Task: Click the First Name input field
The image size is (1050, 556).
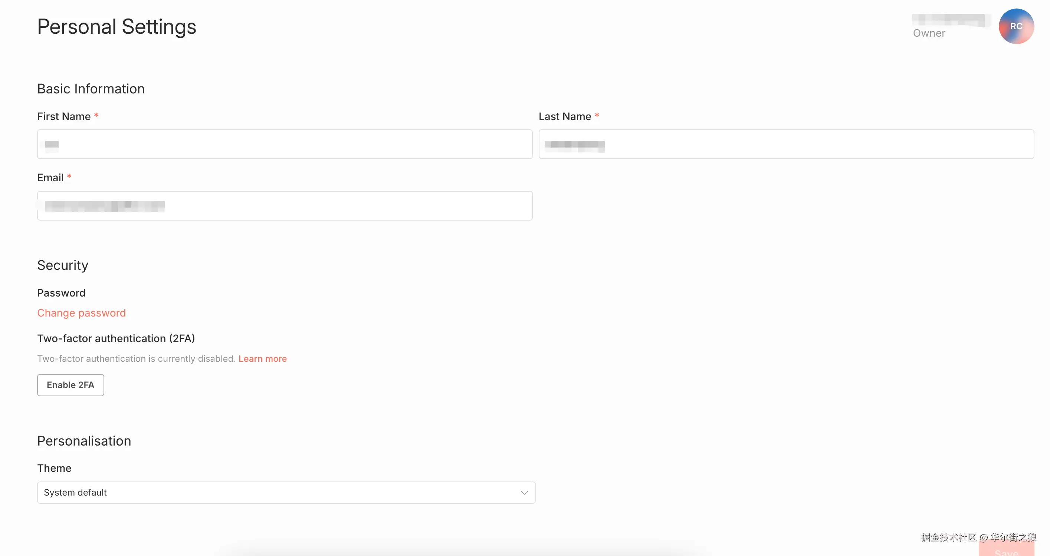Action: click(x=285, y=144)
